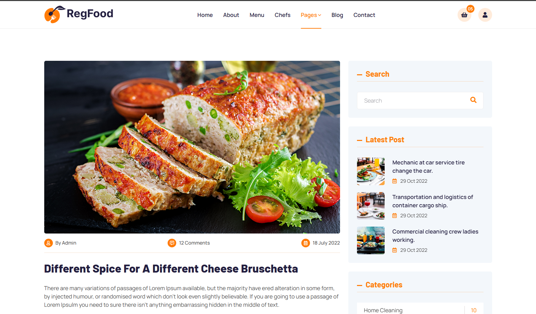Open 'Transportation and logistics' post link
The height and width of the screenshot is (314, 536).
pos(432,201)
